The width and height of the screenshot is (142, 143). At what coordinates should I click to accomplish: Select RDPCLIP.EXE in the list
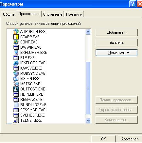(x=32, y=94)
